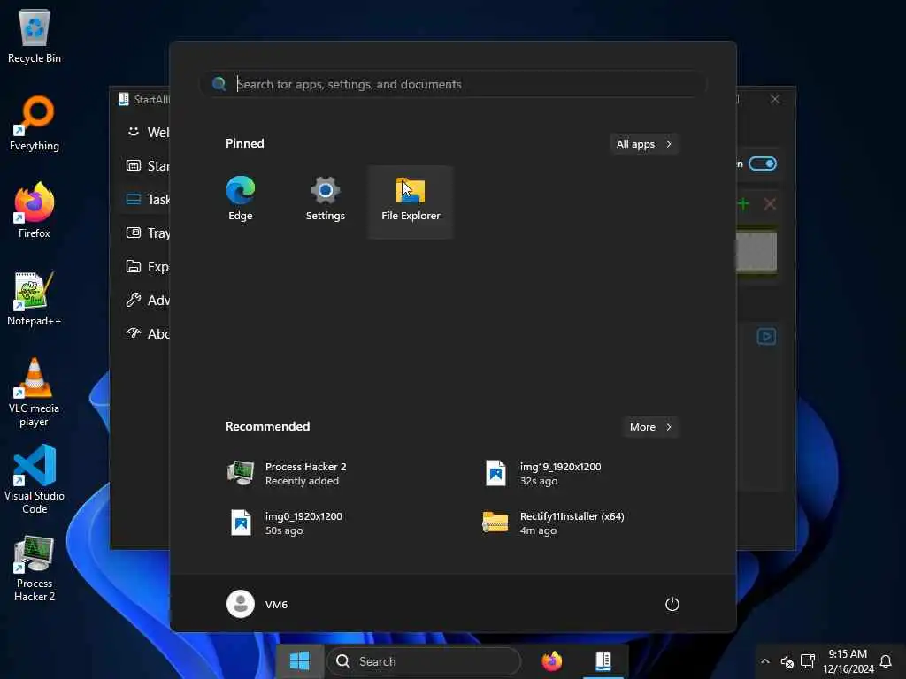Click the Start menu search field

tap(453, 84)
